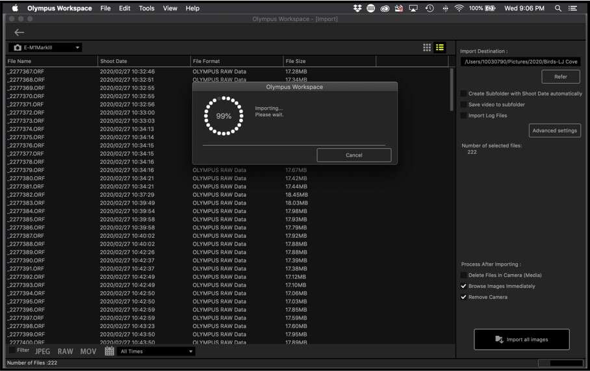Select file _2277374.ORF
The height and width of the screenshot is (371, 590).
(27, 129)
